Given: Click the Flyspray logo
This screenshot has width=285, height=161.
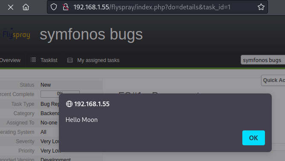Looking at the screenshot, I should (x=15, y=34).
